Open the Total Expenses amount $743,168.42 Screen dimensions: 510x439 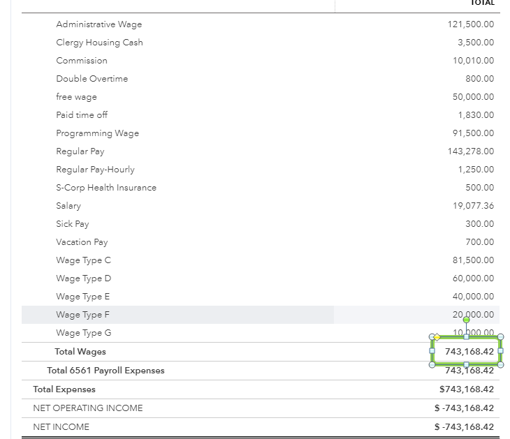coord(466,389)
